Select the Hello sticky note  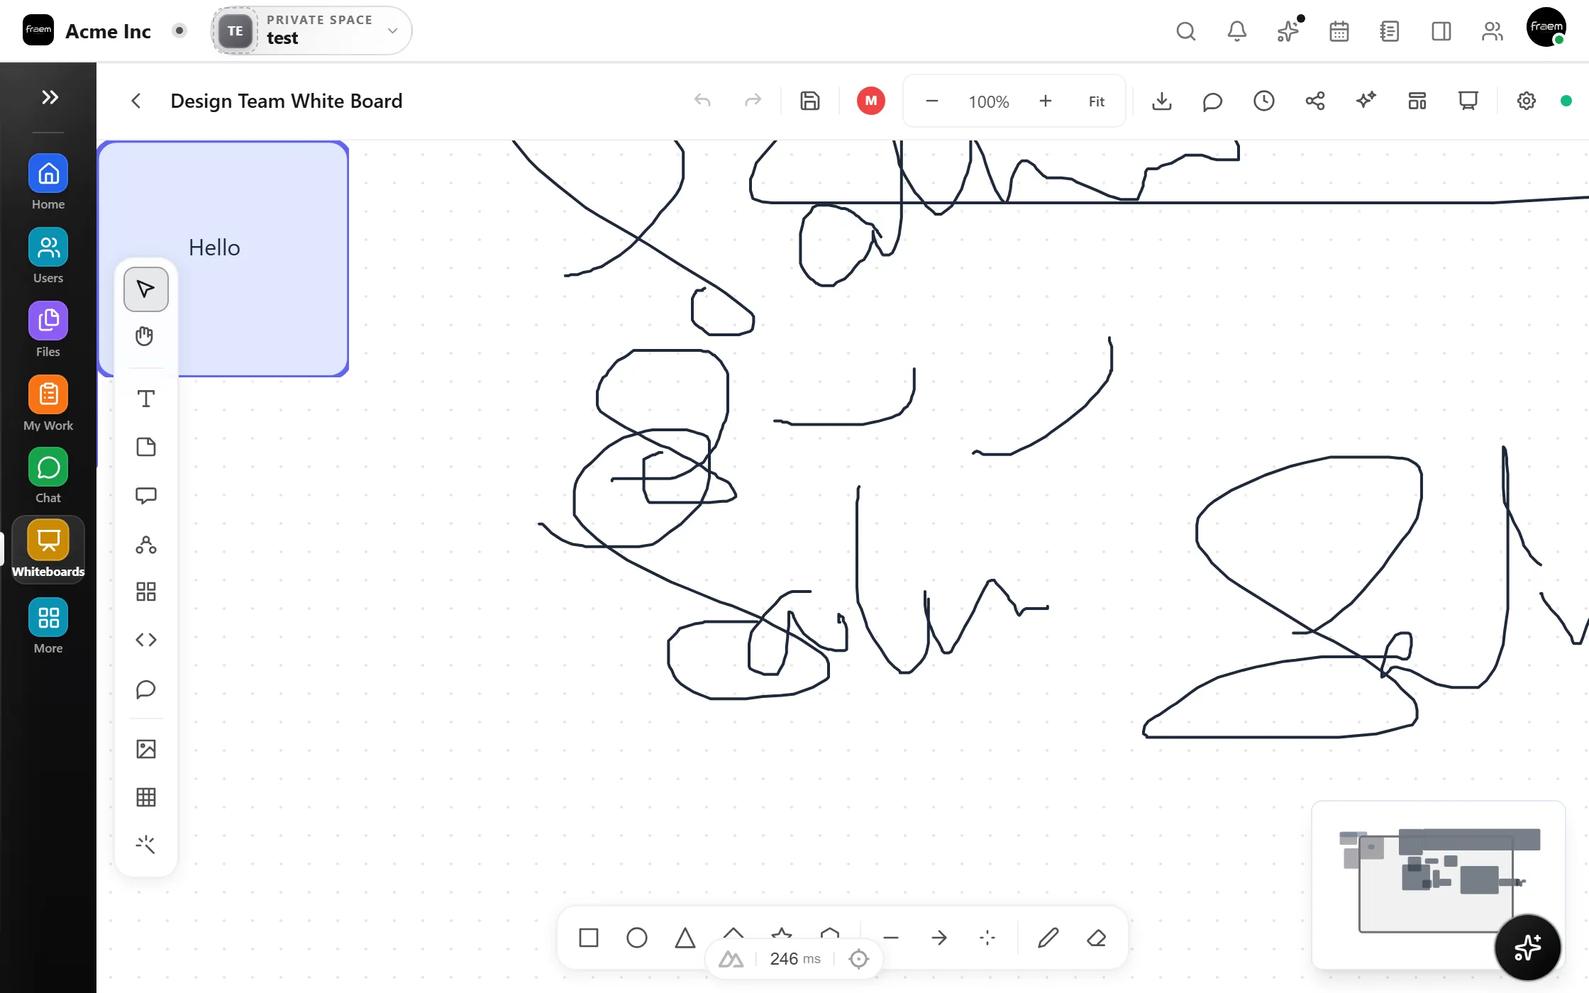pos(223,258)
